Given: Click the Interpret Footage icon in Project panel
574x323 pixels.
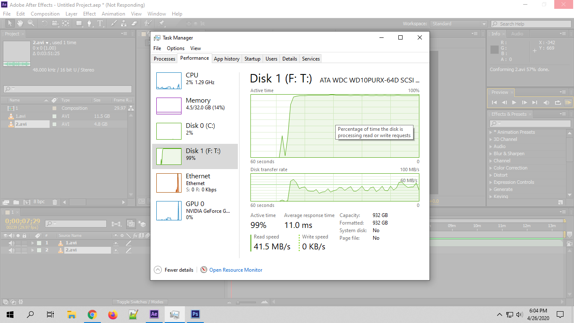Looking at the screenshot, I should point(6,202).
